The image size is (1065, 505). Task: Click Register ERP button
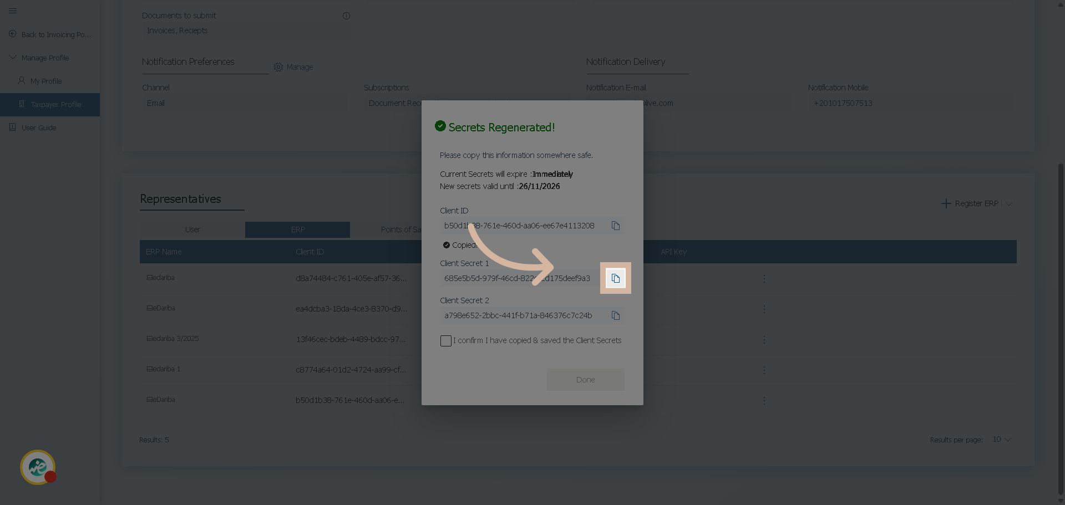(970, 203)
